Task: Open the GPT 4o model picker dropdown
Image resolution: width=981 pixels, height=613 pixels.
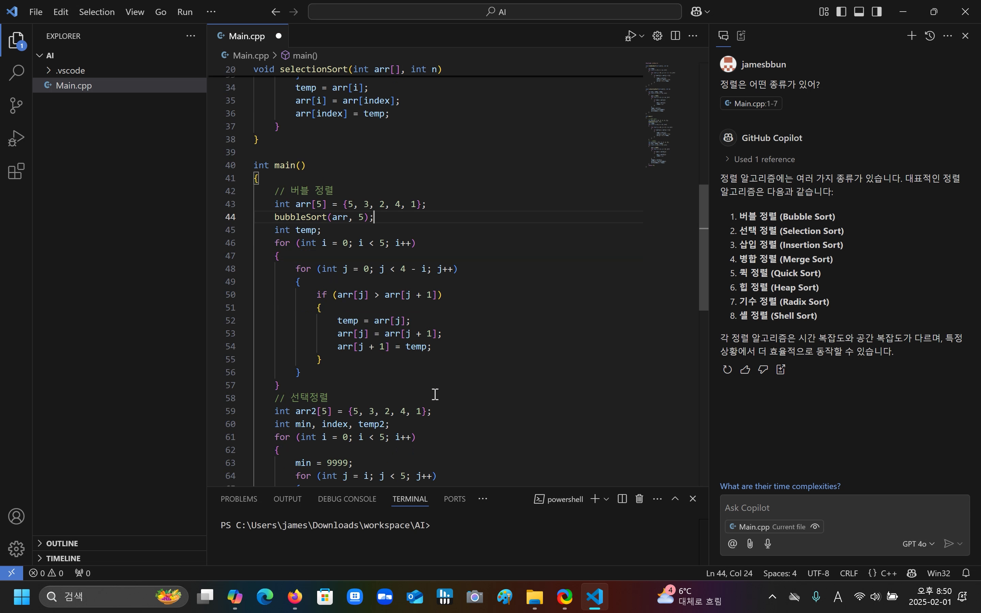Action: [918, 544]
